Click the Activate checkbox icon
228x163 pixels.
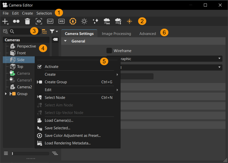point(39,67)
